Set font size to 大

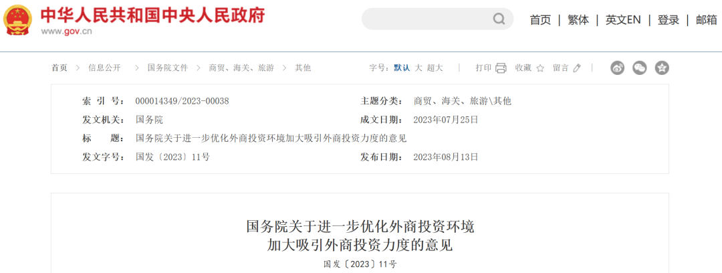point(418,68)
